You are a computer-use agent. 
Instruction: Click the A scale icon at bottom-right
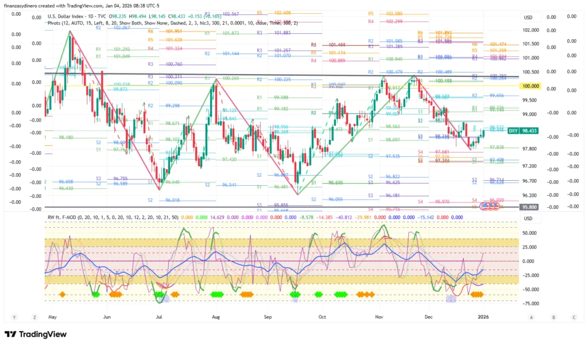coord(532,317)
